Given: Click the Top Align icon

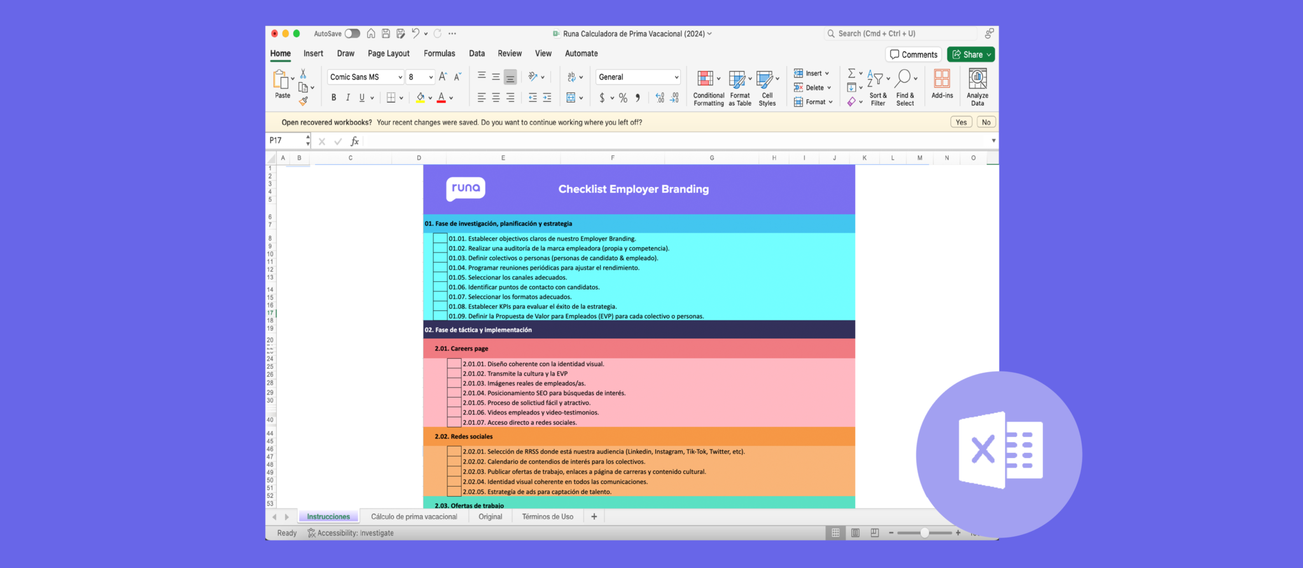Looking at the screenshot, I should [482, 76].
